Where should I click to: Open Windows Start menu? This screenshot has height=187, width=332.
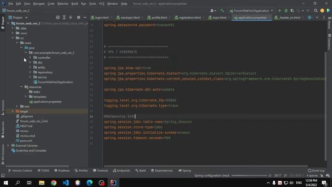pos(6,182)
